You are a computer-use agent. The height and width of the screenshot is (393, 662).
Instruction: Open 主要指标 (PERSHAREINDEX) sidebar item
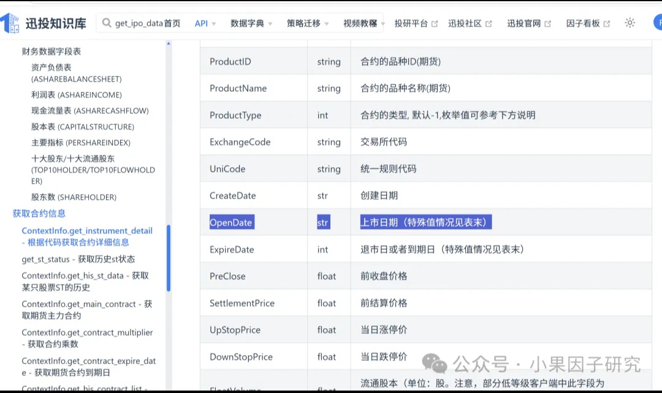(81, 143)
